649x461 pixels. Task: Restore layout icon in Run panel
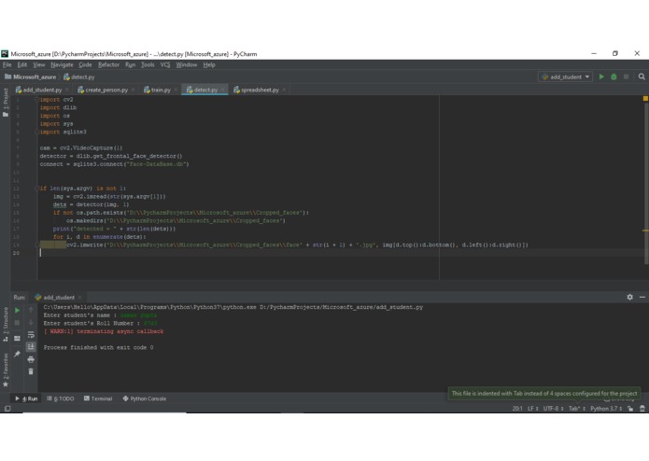[18, 338]
